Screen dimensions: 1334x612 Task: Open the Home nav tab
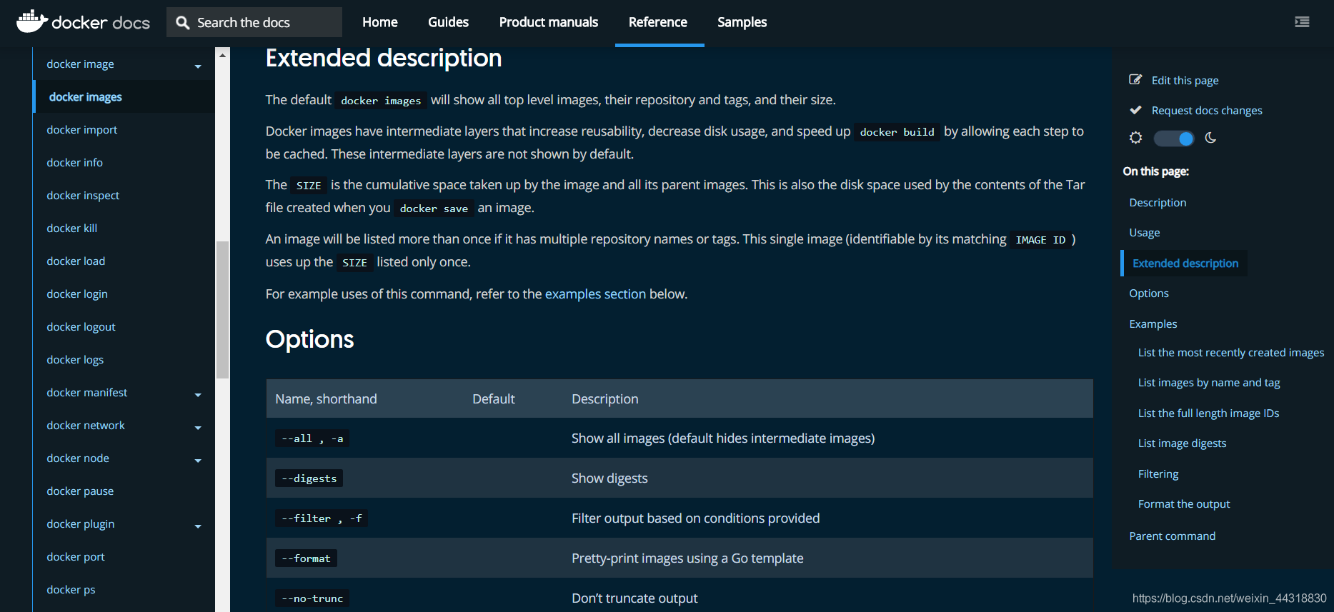point(380,22)
